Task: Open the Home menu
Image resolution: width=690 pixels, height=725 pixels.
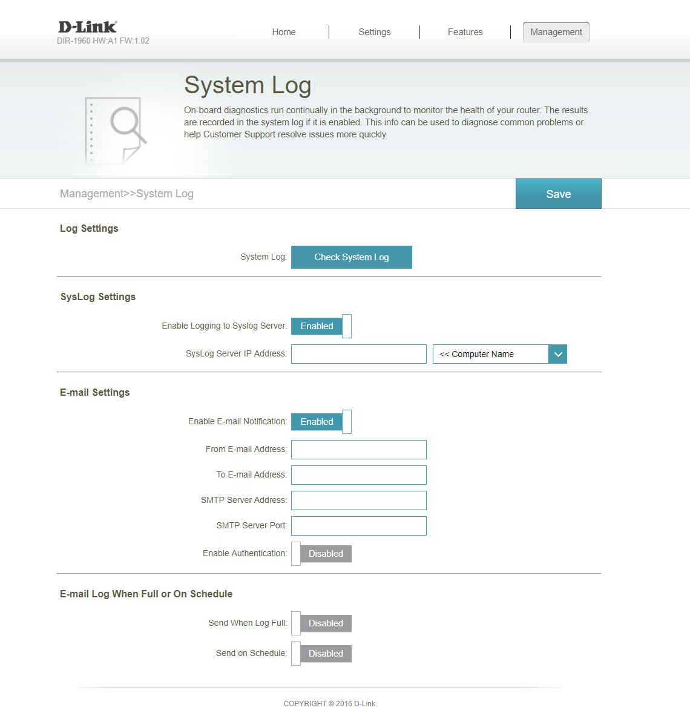Action: (283, 32)
